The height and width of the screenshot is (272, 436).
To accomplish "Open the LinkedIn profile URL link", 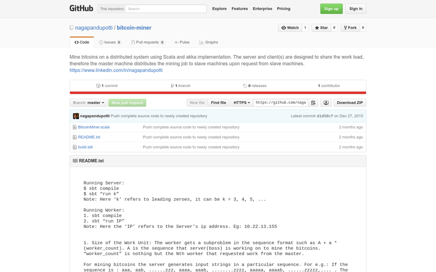I will pos(116,70).
